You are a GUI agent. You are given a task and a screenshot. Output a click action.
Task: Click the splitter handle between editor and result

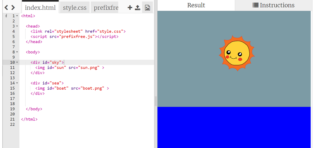click(x=156, y=101)
